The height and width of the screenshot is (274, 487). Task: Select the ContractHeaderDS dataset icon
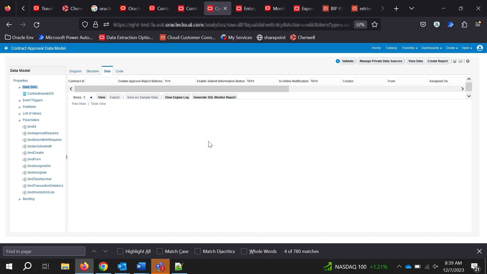click(24, 94)
